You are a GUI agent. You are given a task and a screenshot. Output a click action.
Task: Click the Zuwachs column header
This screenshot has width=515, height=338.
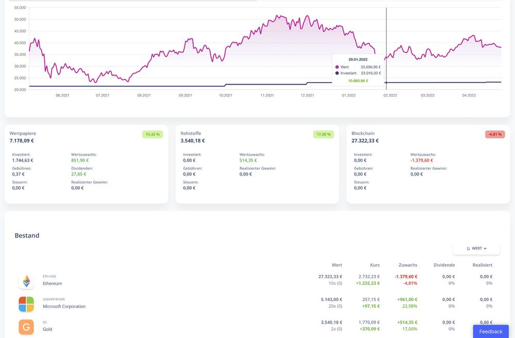tap(408, 265)
